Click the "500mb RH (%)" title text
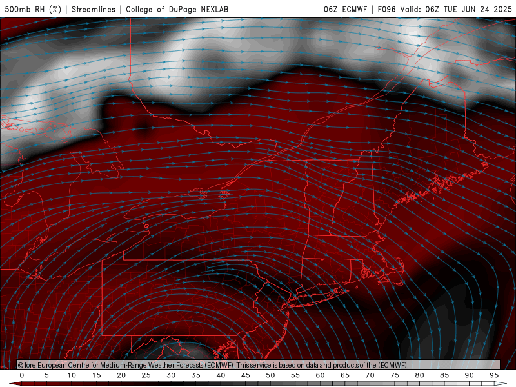Image resolution: width=516 pixels, height=387 pixels. 34,9
